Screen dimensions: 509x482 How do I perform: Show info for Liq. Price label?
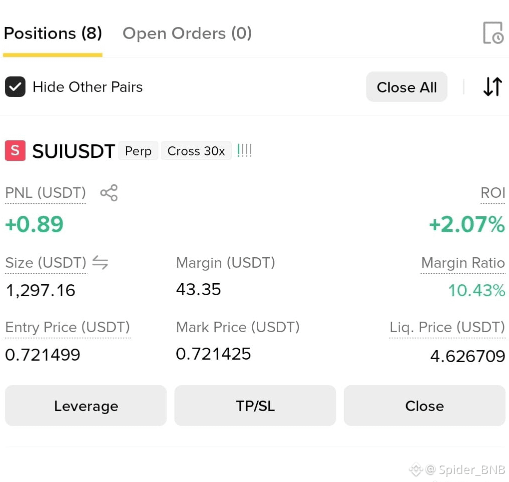447,327
